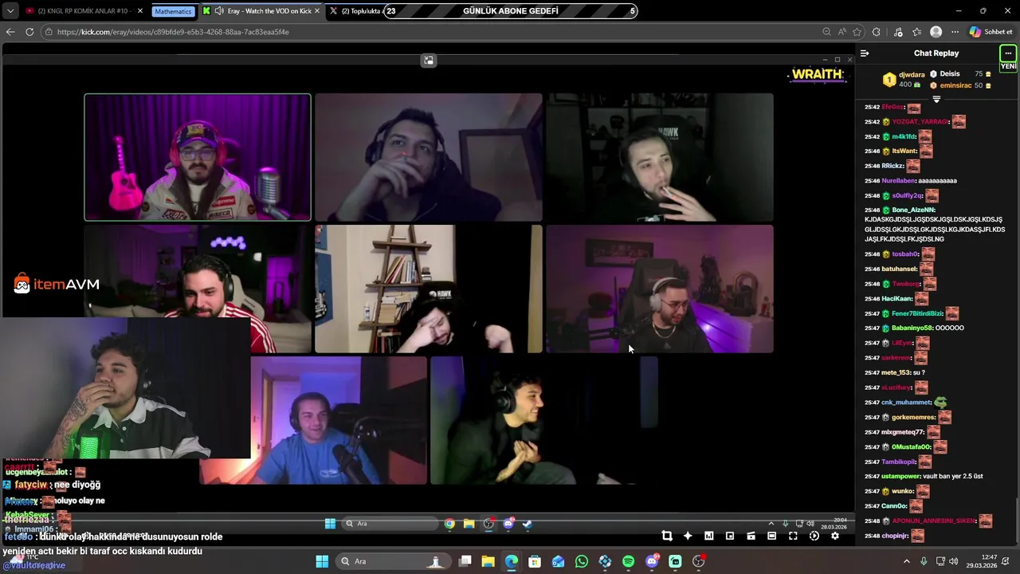1020x574 pixels.
Task: Open WhatsApp from the taskbar
Action: pyautogui.click(x=582, y=561)
